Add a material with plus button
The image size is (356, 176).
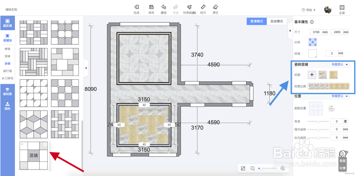pos(312,74)
